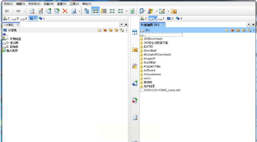Image resolution: width=257 pixels, height=142 pixels.
Task: Click the toolbar icon right of delete
Action: (74, 11)
